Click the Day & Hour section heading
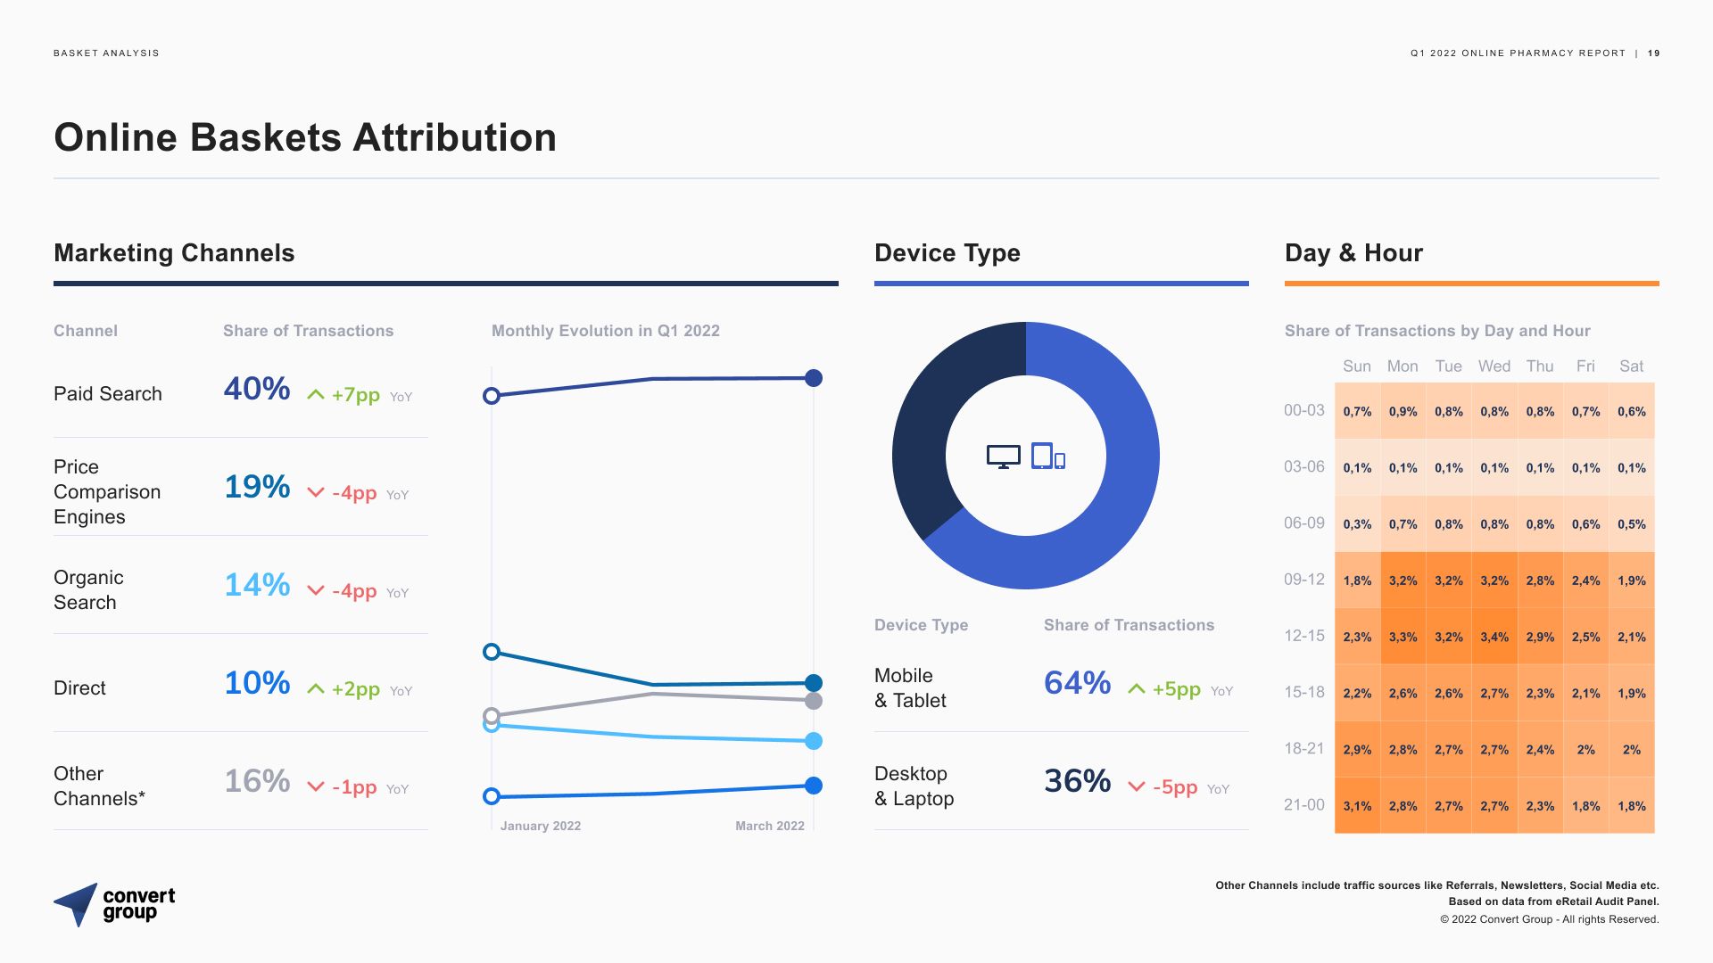1713x963 pixels. click(1353, 253)
